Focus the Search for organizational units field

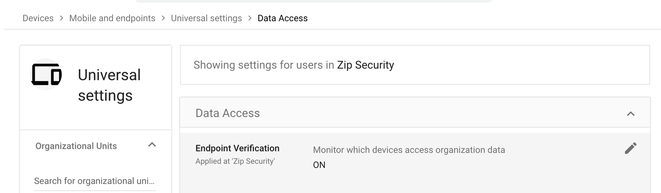coord(94,181)
